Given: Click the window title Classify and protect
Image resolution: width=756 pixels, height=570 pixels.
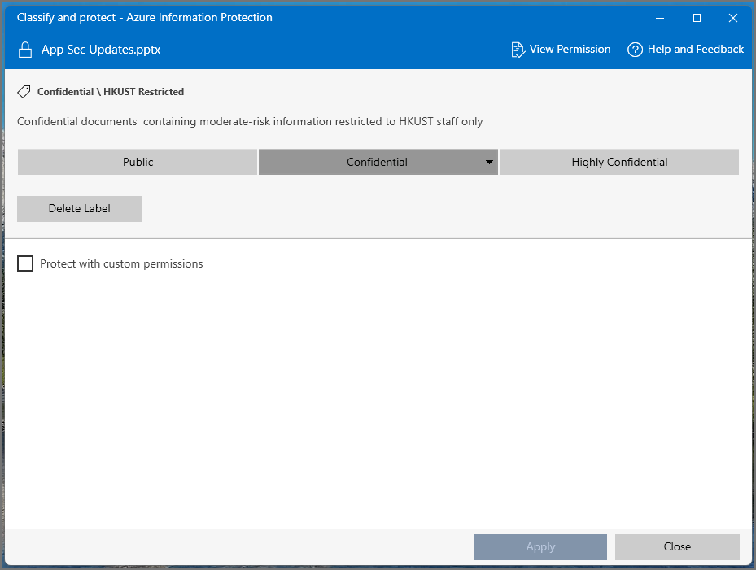Looking at the screenshot, I should pos(145,17).
